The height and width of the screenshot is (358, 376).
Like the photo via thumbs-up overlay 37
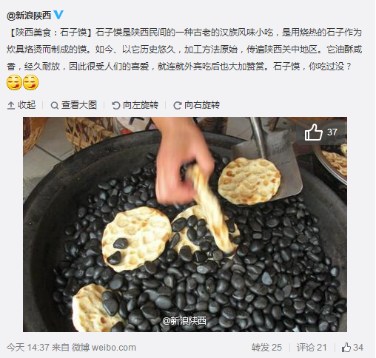(321, 132)
